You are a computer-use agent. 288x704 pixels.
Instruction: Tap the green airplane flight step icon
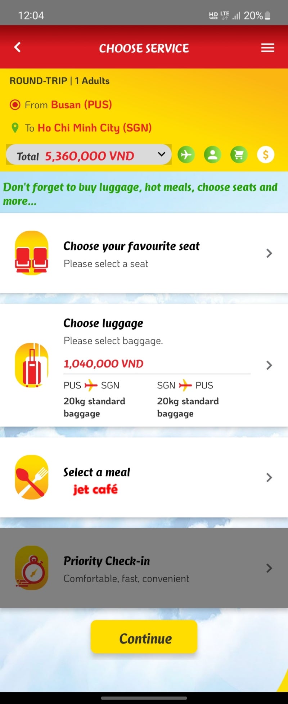click(x=186, y=155)
